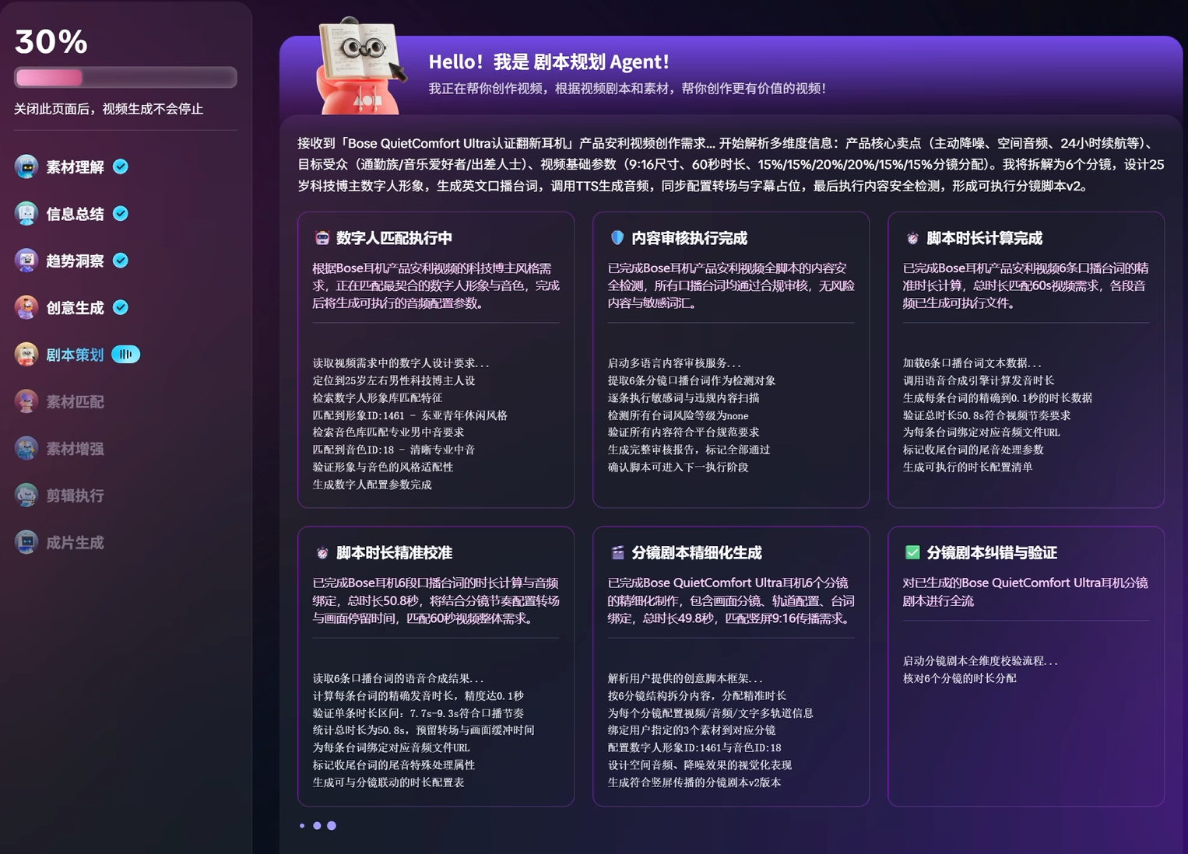This screenshot has width=1188, height=854.
Task: Click the 30% progress bar
Action: 125,77
